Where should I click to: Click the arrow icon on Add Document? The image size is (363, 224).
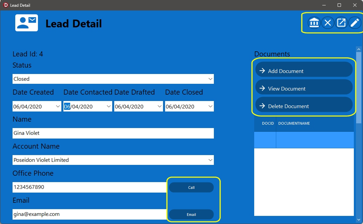pos(262,71)
